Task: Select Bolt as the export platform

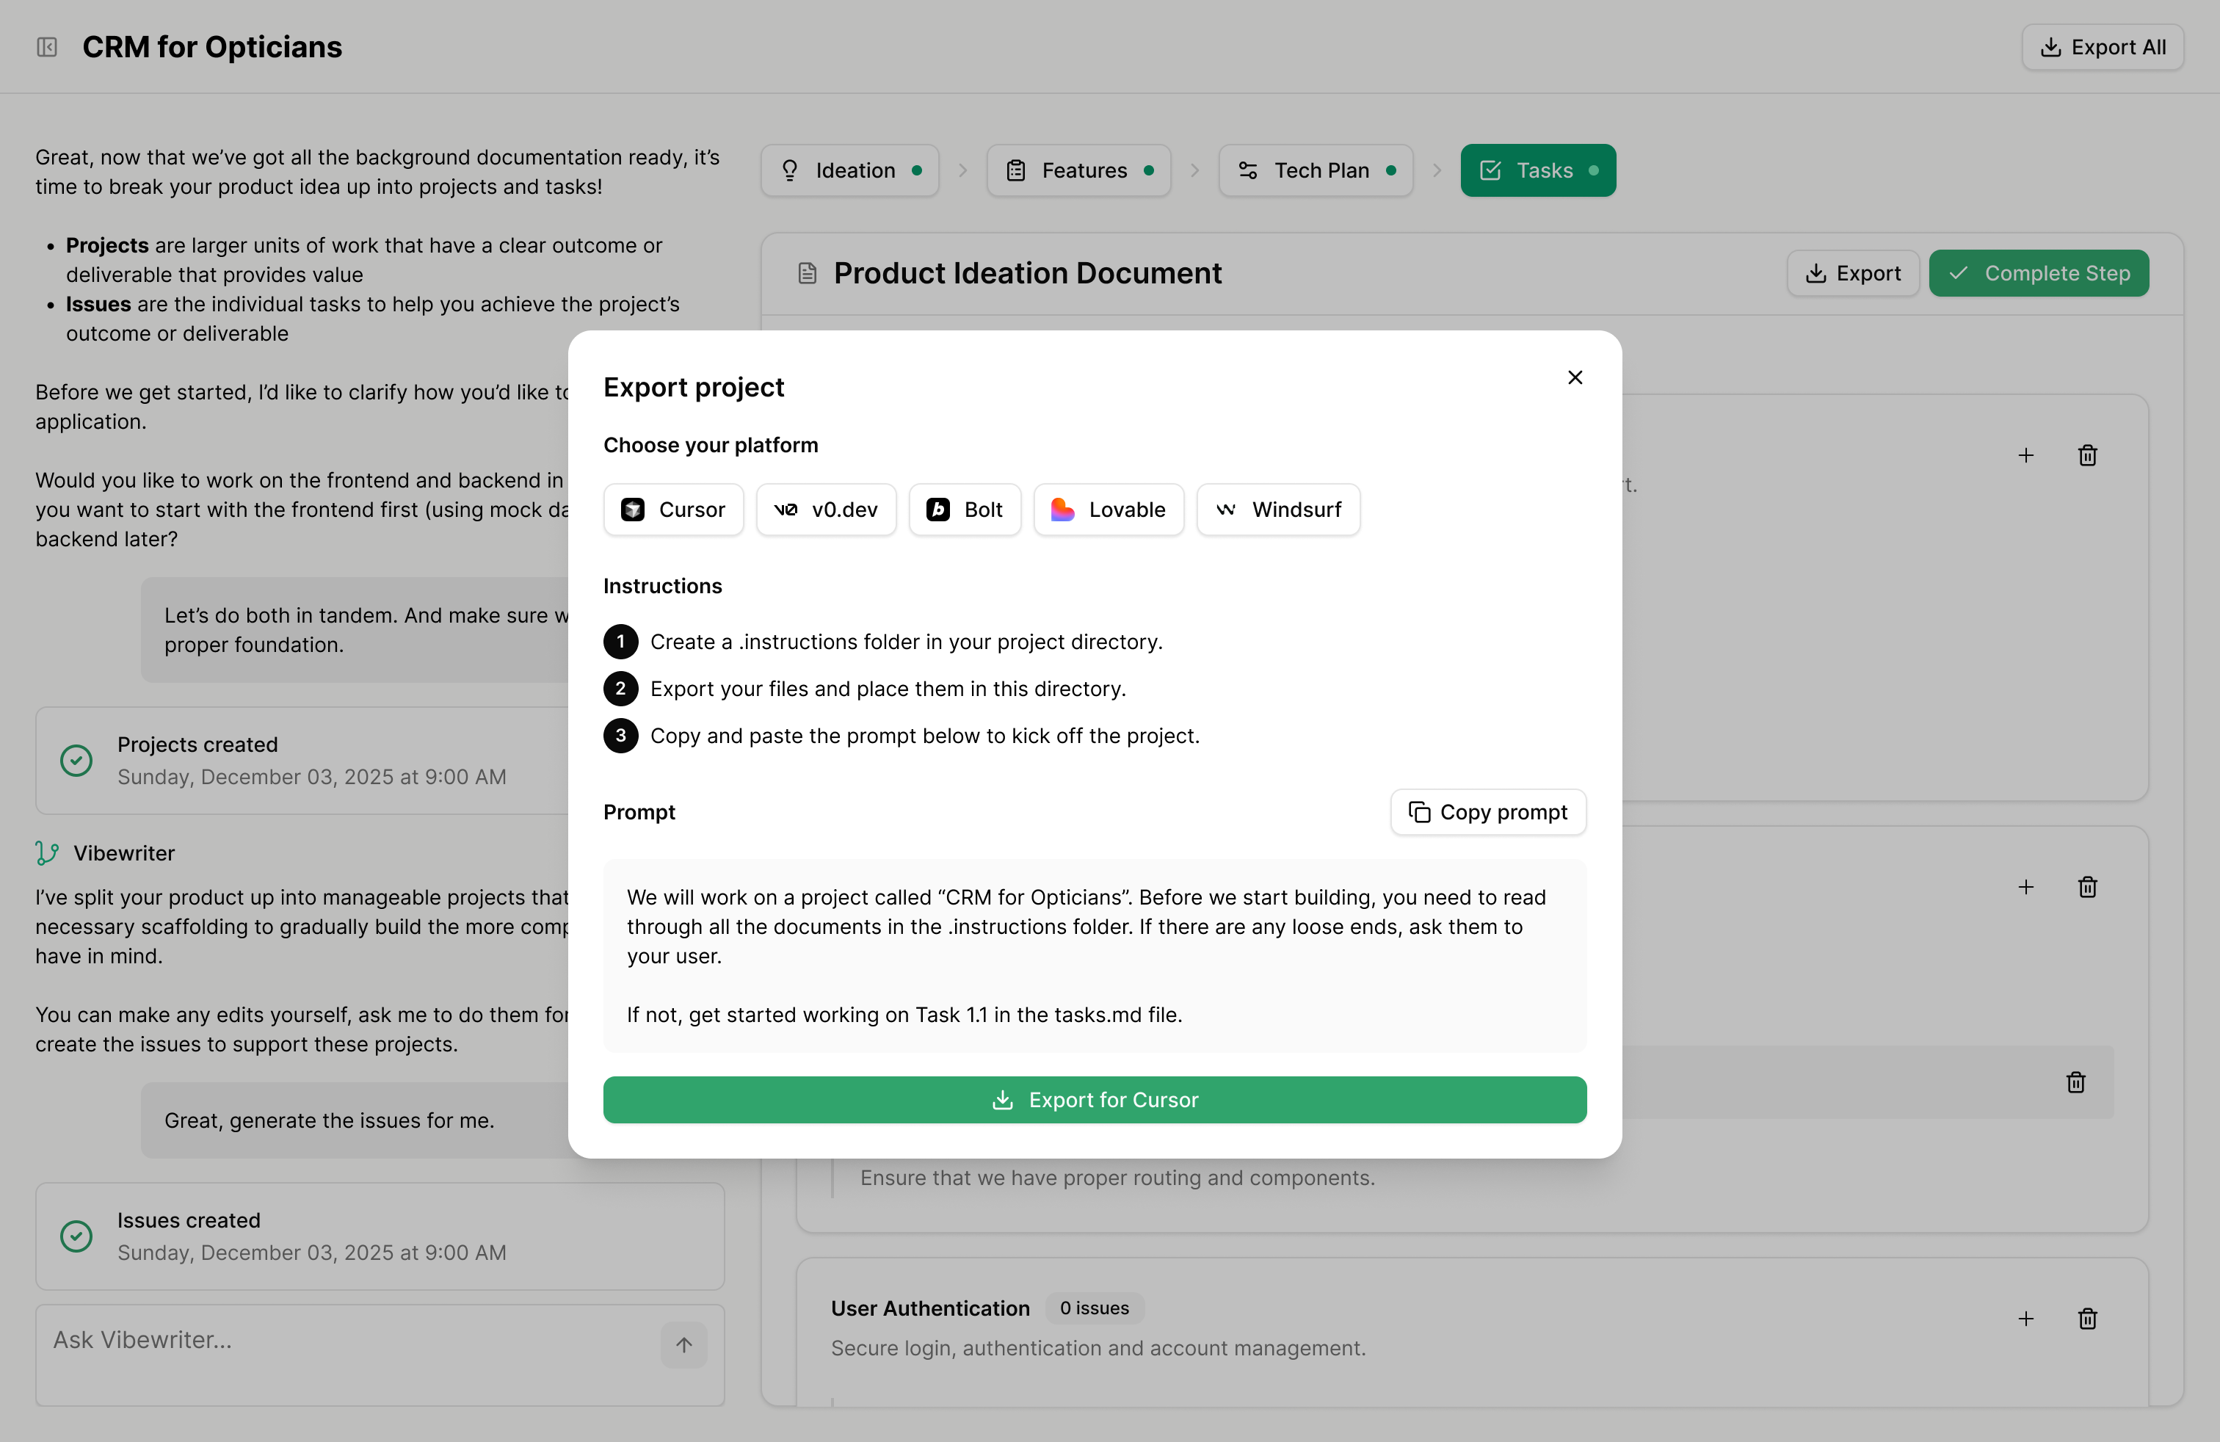Action: click(965, 510)
